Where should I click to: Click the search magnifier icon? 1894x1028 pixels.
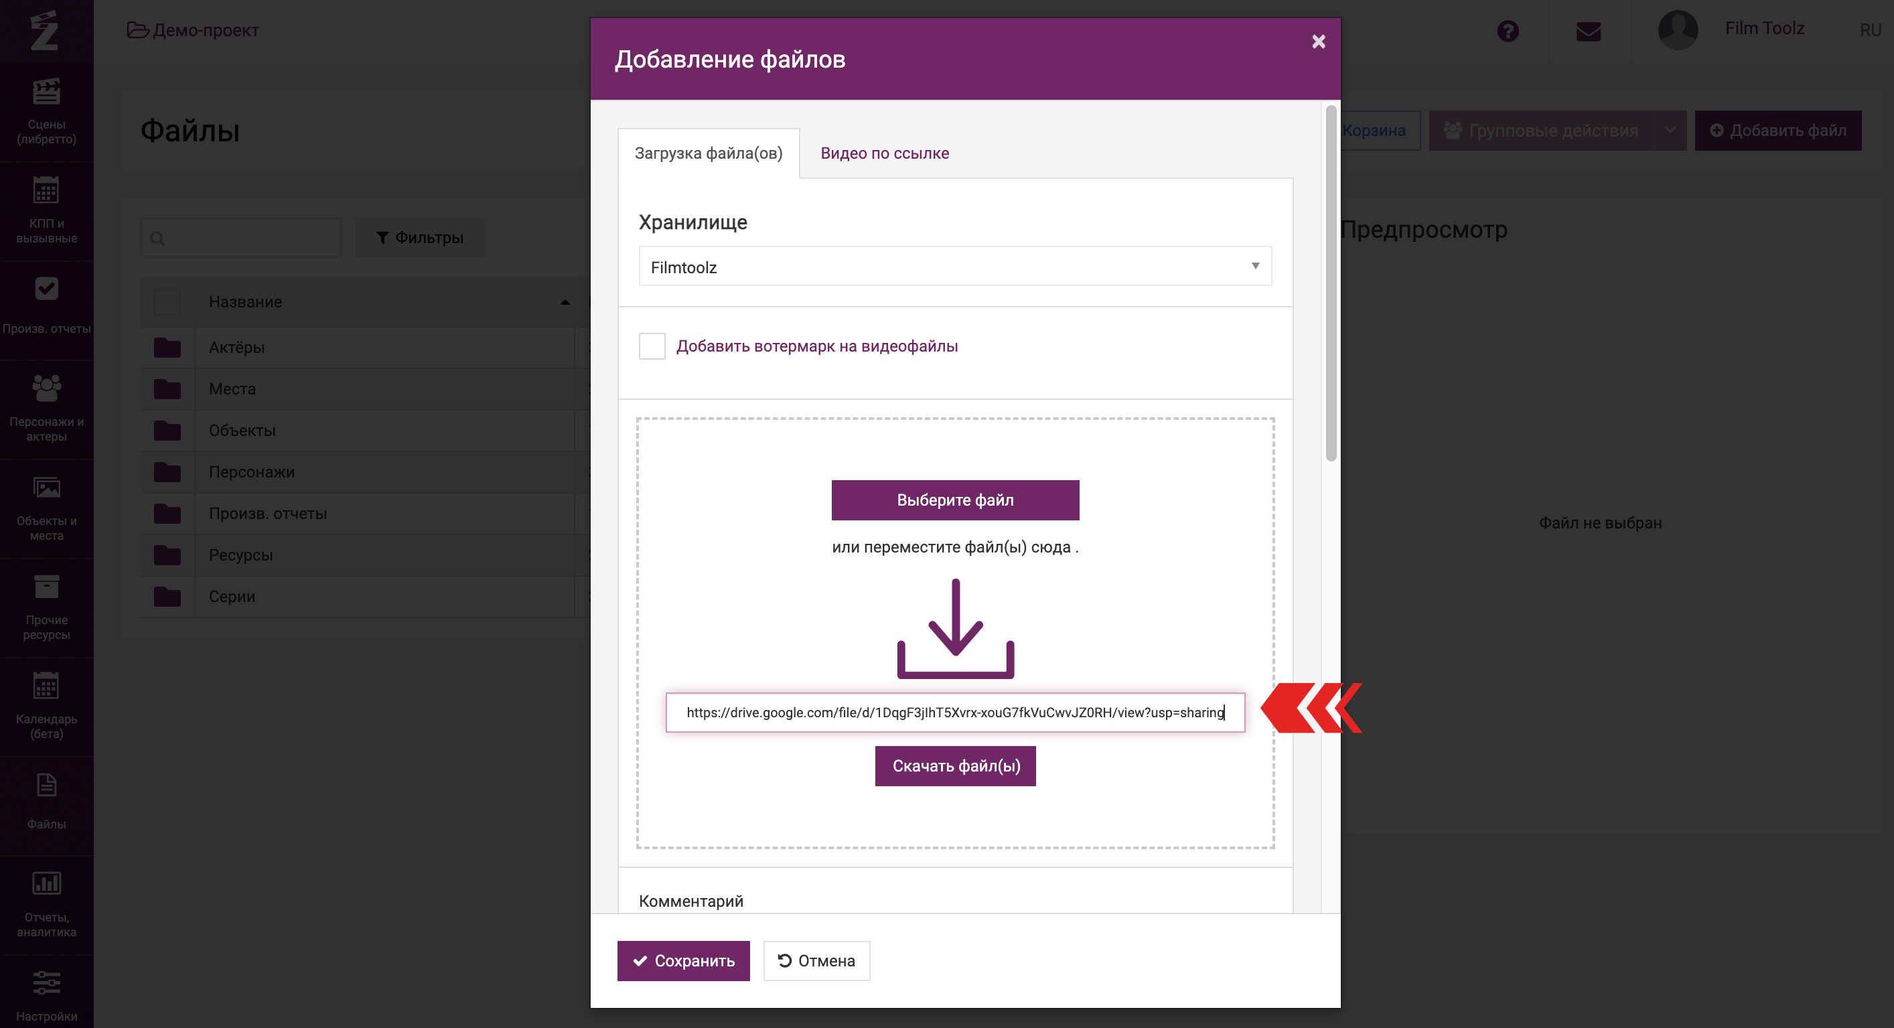click(157, 238)
